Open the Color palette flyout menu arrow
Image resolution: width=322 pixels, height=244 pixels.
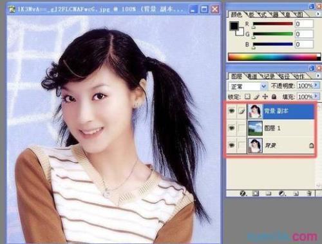click(318, 14)
